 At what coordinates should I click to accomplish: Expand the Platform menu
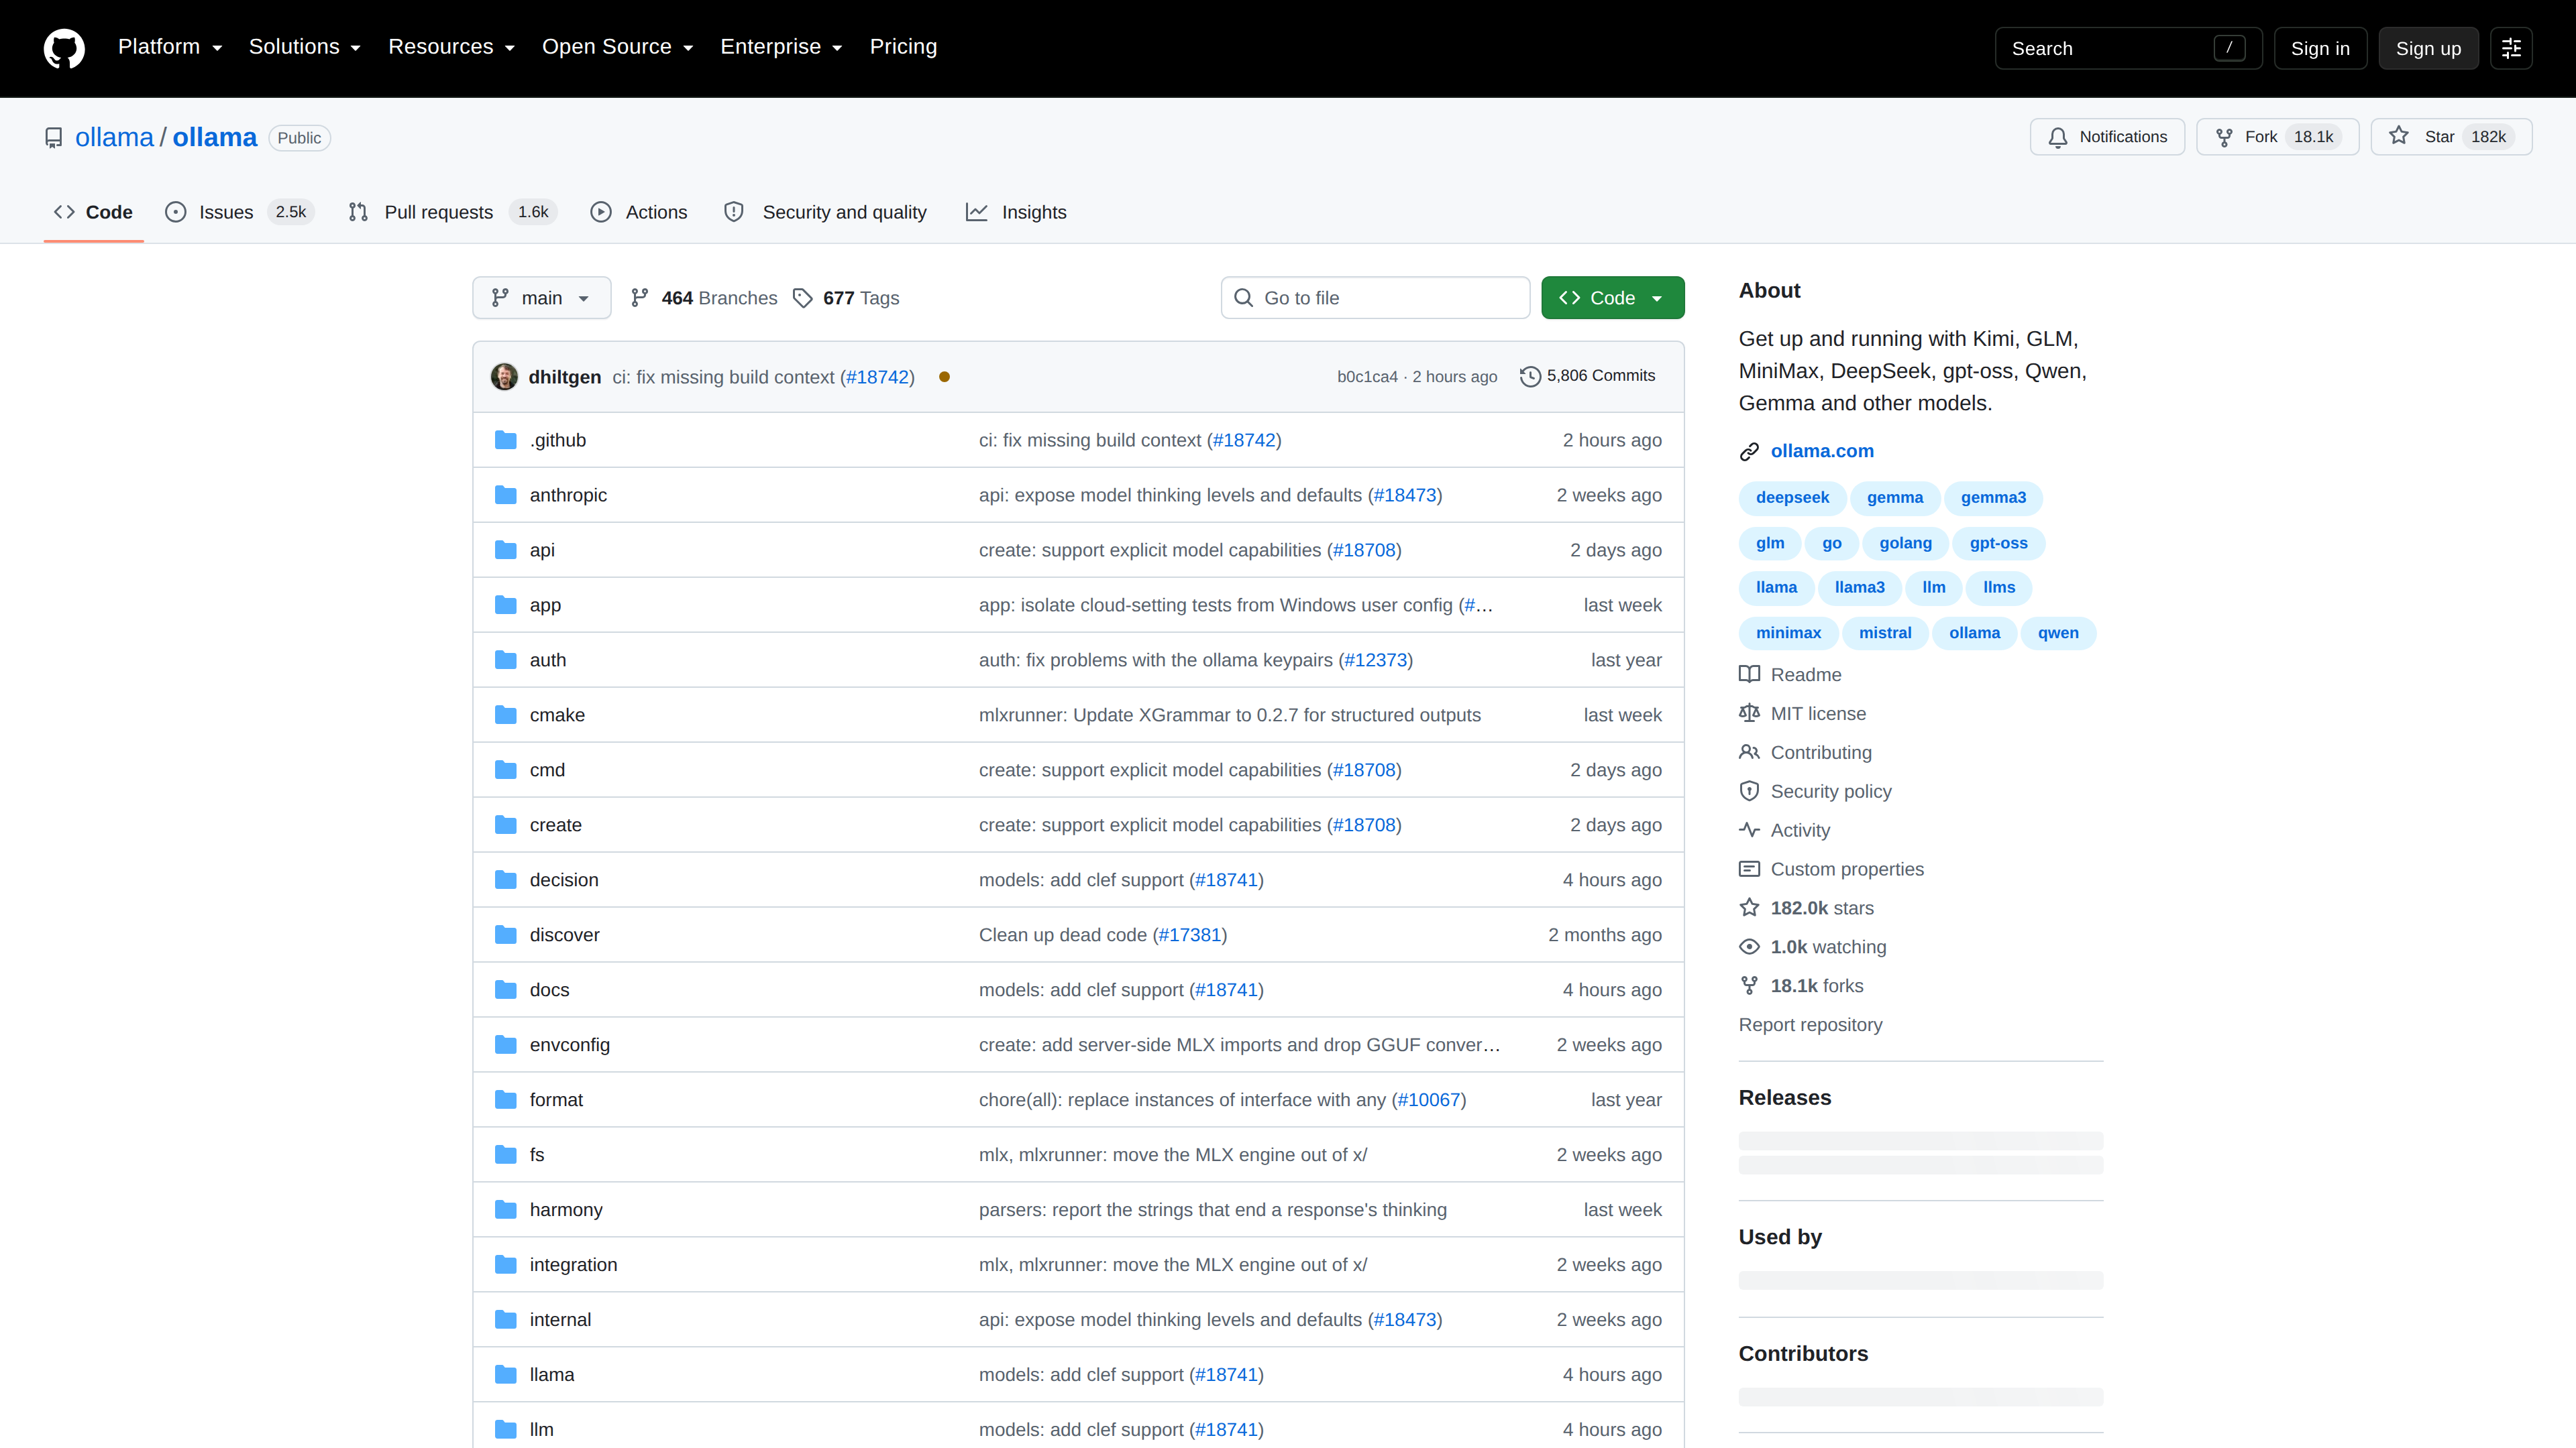pos(170,47)
